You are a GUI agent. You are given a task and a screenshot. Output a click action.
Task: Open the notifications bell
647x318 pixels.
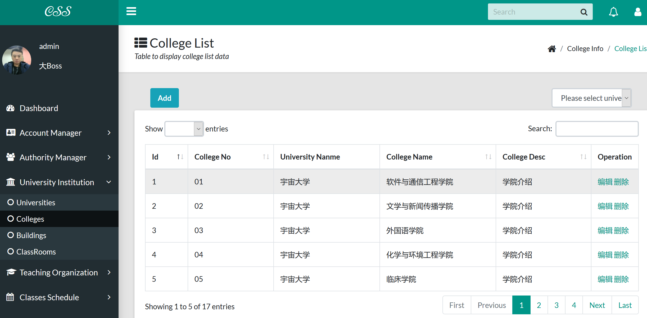point(613,12)
